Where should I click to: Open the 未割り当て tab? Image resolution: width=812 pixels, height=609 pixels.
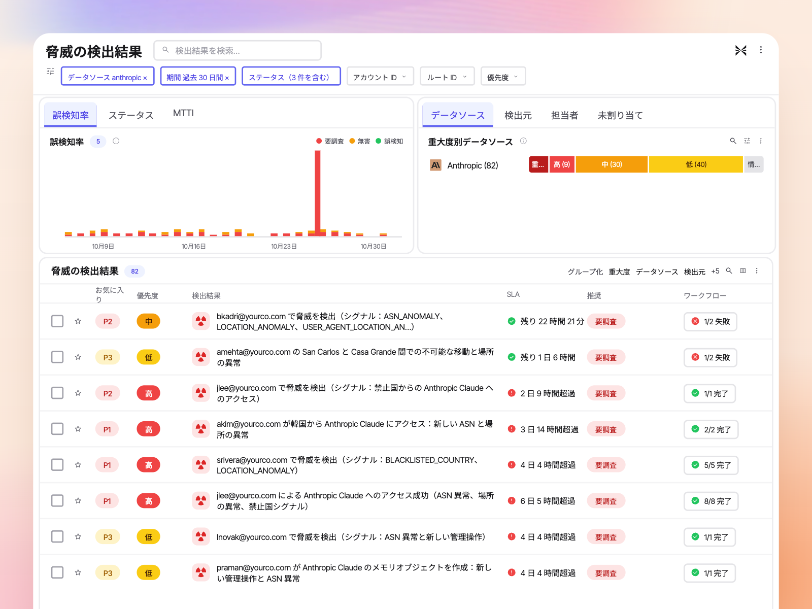(x=620, y=115)
